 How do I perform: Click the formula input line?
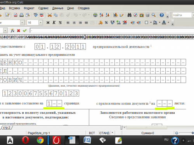tap(112, 31)
